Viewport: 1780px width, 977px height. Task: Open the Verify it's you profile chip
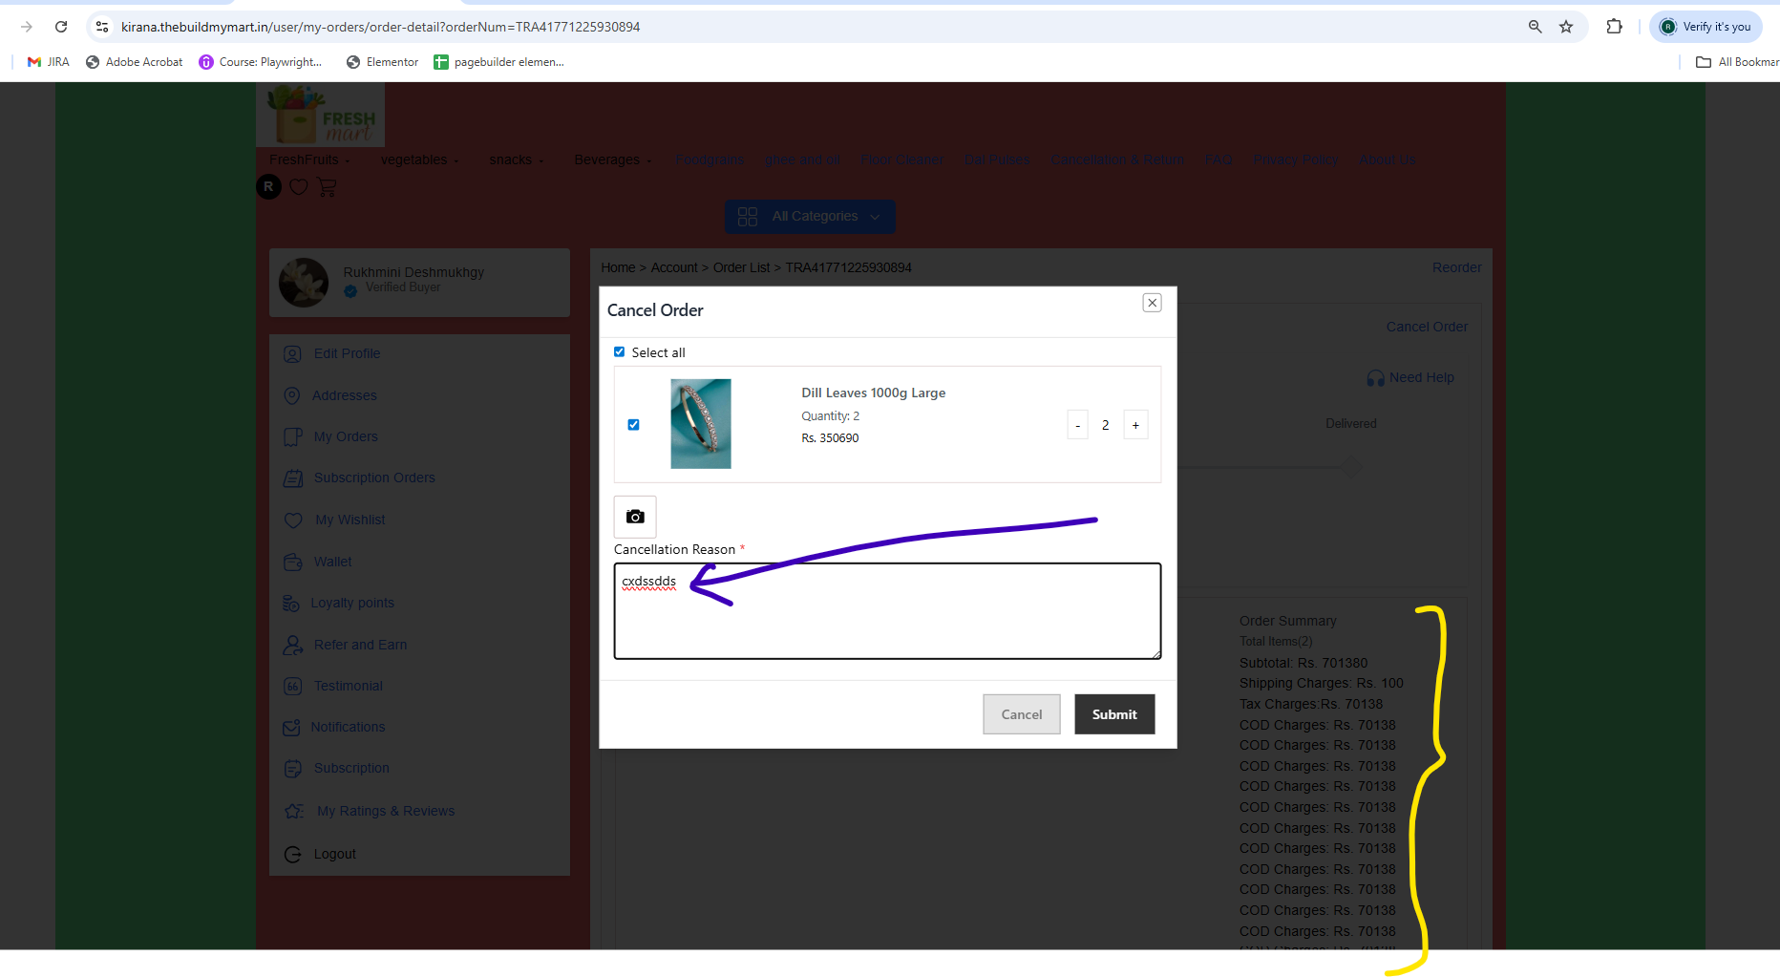click(x=1706, y=27)
